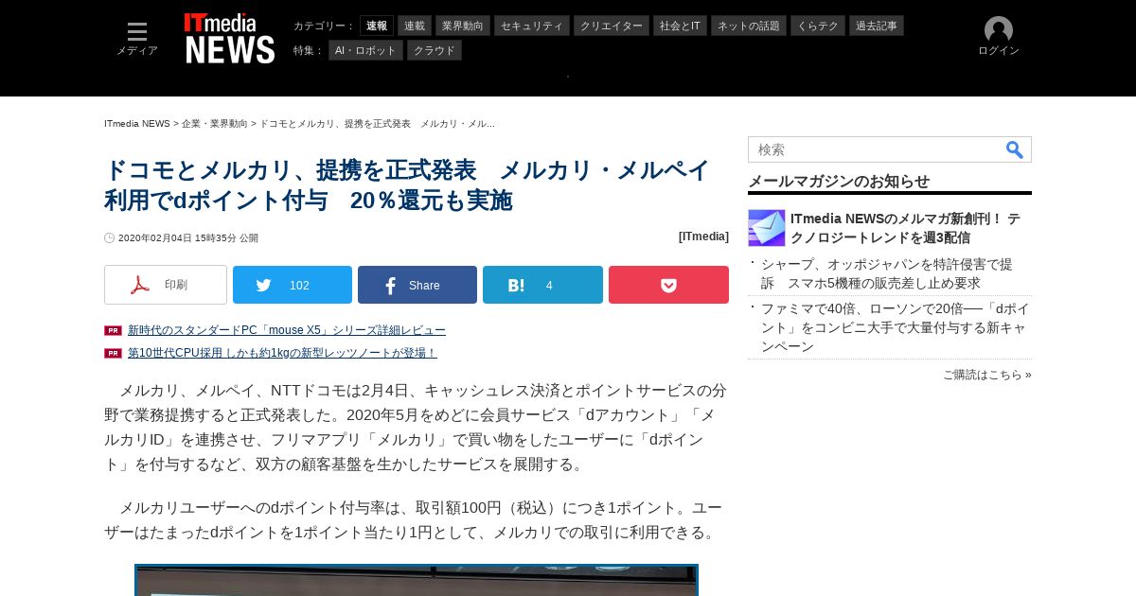This screenshot has width=1136, height=596.
Task: Focus the 検索 search field
Action: coord(876,149)
